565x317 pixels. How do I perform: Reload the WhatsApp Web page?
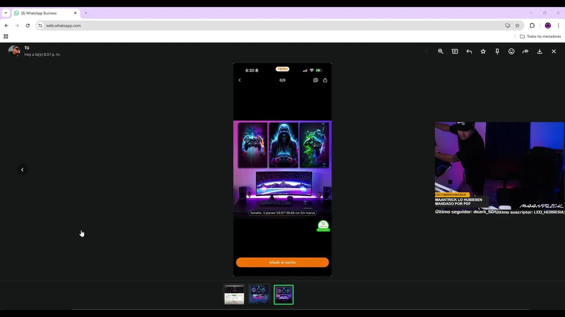pos(27,26)
